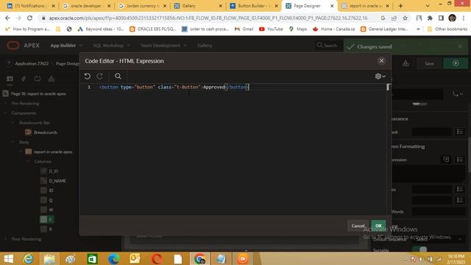Switch to the oracle developer tab
The height and width of the screenshot is (265, 471).
pyautogui.click(x=87, y=6)
